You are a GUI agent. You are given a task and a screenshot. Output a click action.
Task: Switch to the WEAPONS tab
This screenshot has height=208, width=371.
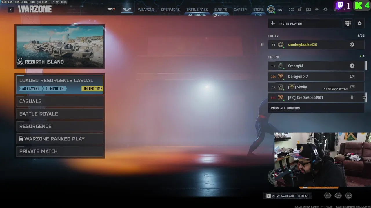[x=146, y=10]
